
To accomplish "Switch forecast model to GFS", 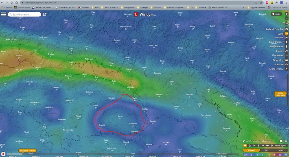I will coord(266,150).
